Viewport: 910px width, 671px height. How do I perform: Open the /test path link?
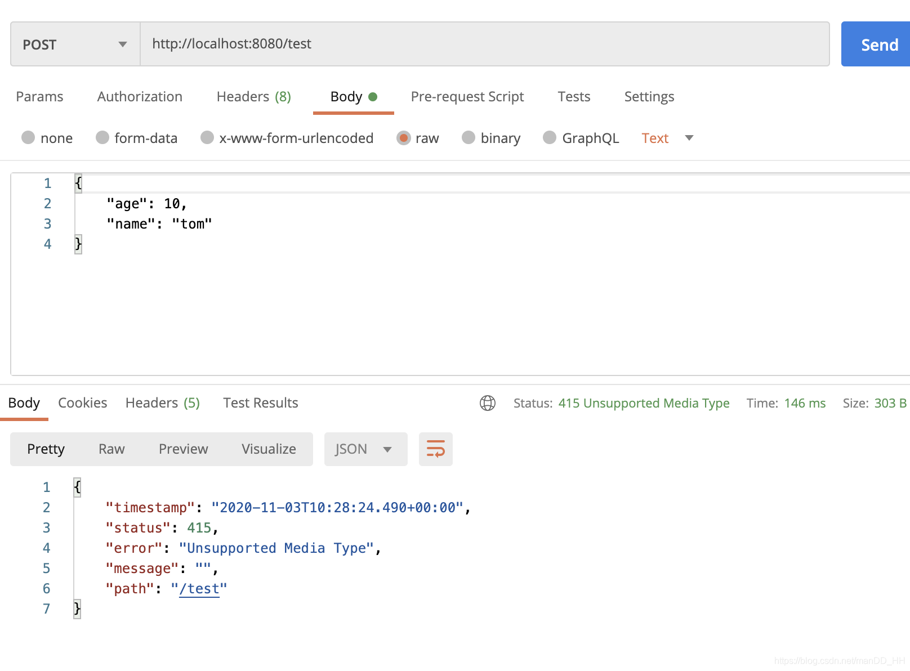198,588
